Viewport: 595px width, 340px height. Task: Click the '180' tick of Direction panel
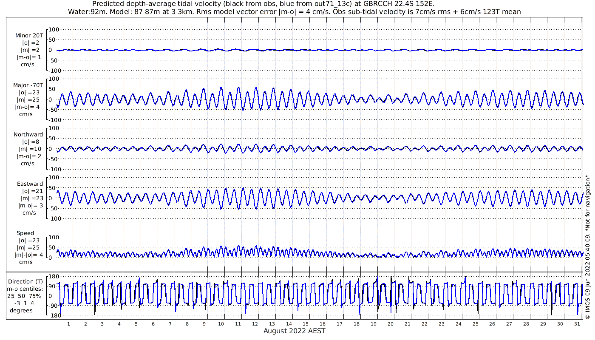54,277
